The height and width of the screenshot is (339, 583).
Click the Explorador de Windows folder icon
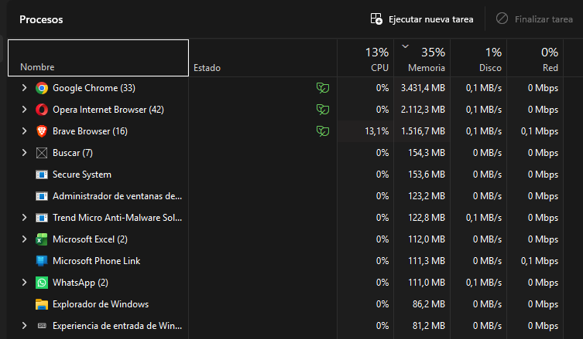(x=42, y=304)
